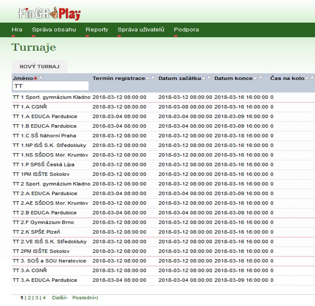Click the Čas na kolo column header
Viewport: 315px width, 306px height.
pos(287,78)
